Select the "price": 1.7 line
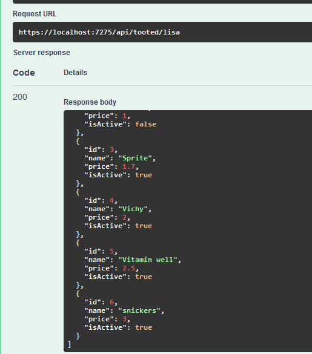The width and height of the screenshot is (312, 354). 111,166
